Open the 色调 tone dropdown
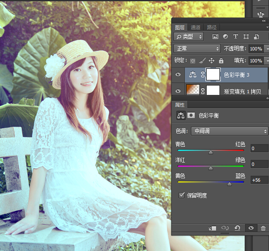The image size is (269, 251). [x=228, y=131]
